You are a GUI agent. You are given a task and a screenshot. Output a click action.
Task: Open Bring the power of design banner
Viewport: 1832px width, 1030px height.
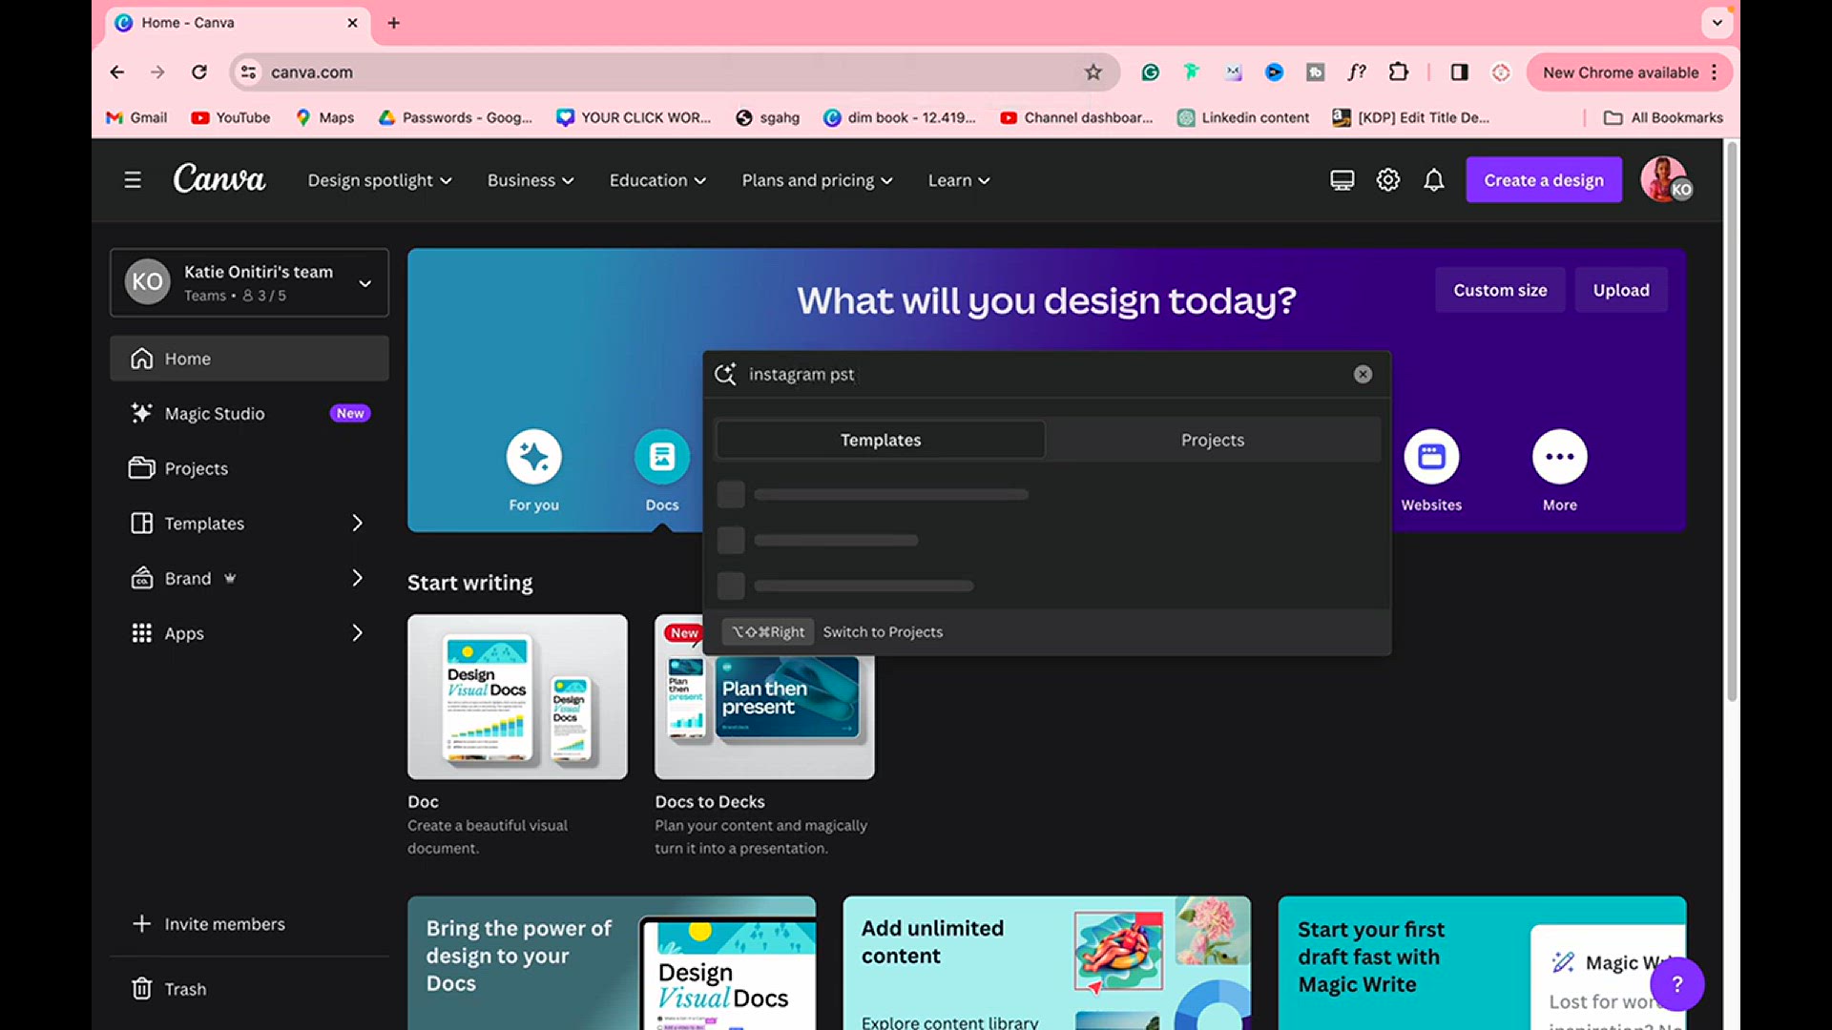[x=612, y=963]
